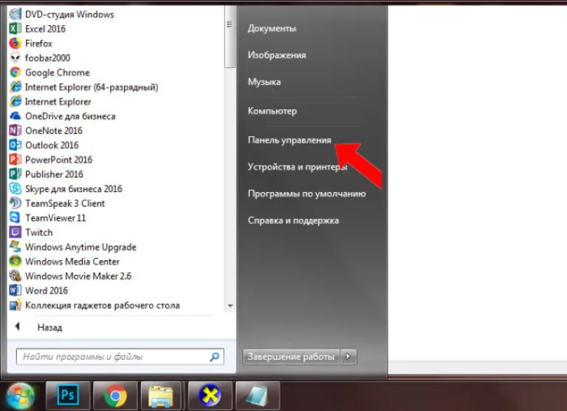The height and width of the screenshot is (411, 567).
Task: Click the Коллекция гаджетов рабочего стола icon
Action: click(x=16, y=305)
